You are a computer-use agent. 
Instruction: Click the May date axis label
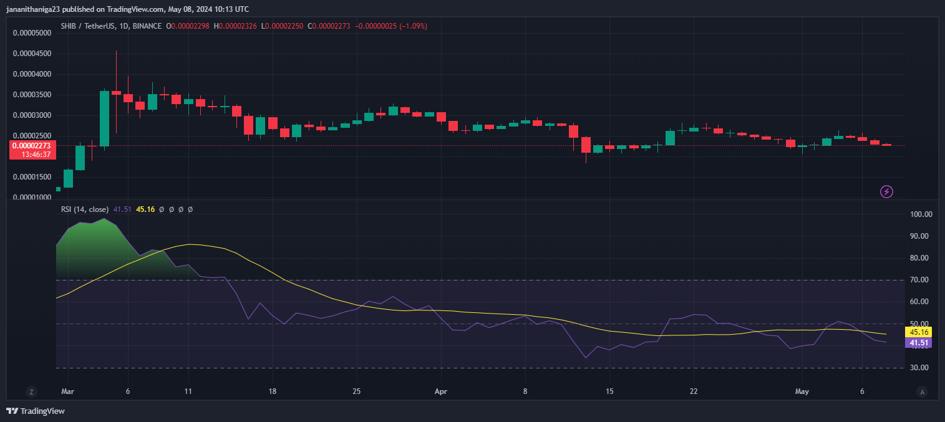[x=802, y=391]
